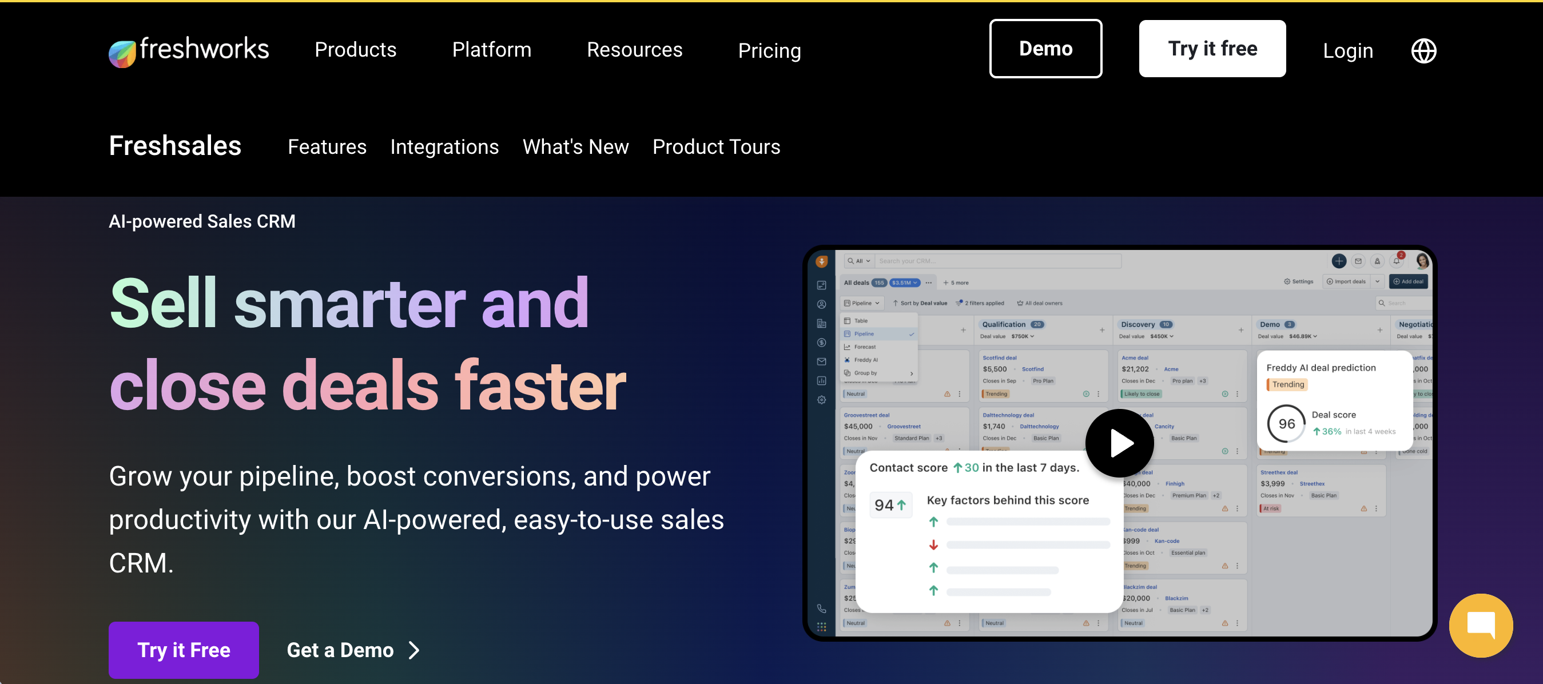
Task: Open the Scotfind deal card options menu
Action: [x=1098, y=394]
